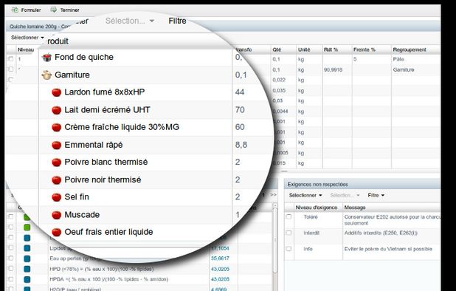Select the Crème fraîche liquide 30%MG row
The height and width of the screenshot is (291, 456).
pyautogui.click(x=136, y=127)
